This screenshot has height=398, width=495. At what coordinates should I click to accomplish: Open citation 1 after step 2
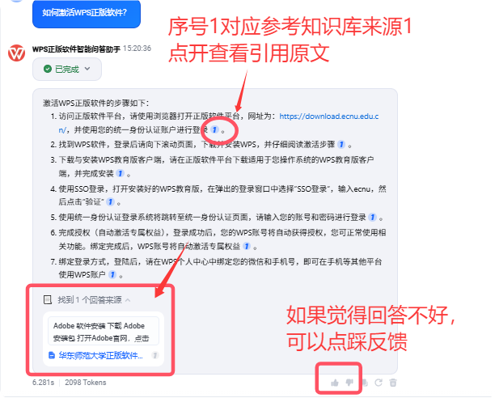pyautogui.click(x=341, y=145)
